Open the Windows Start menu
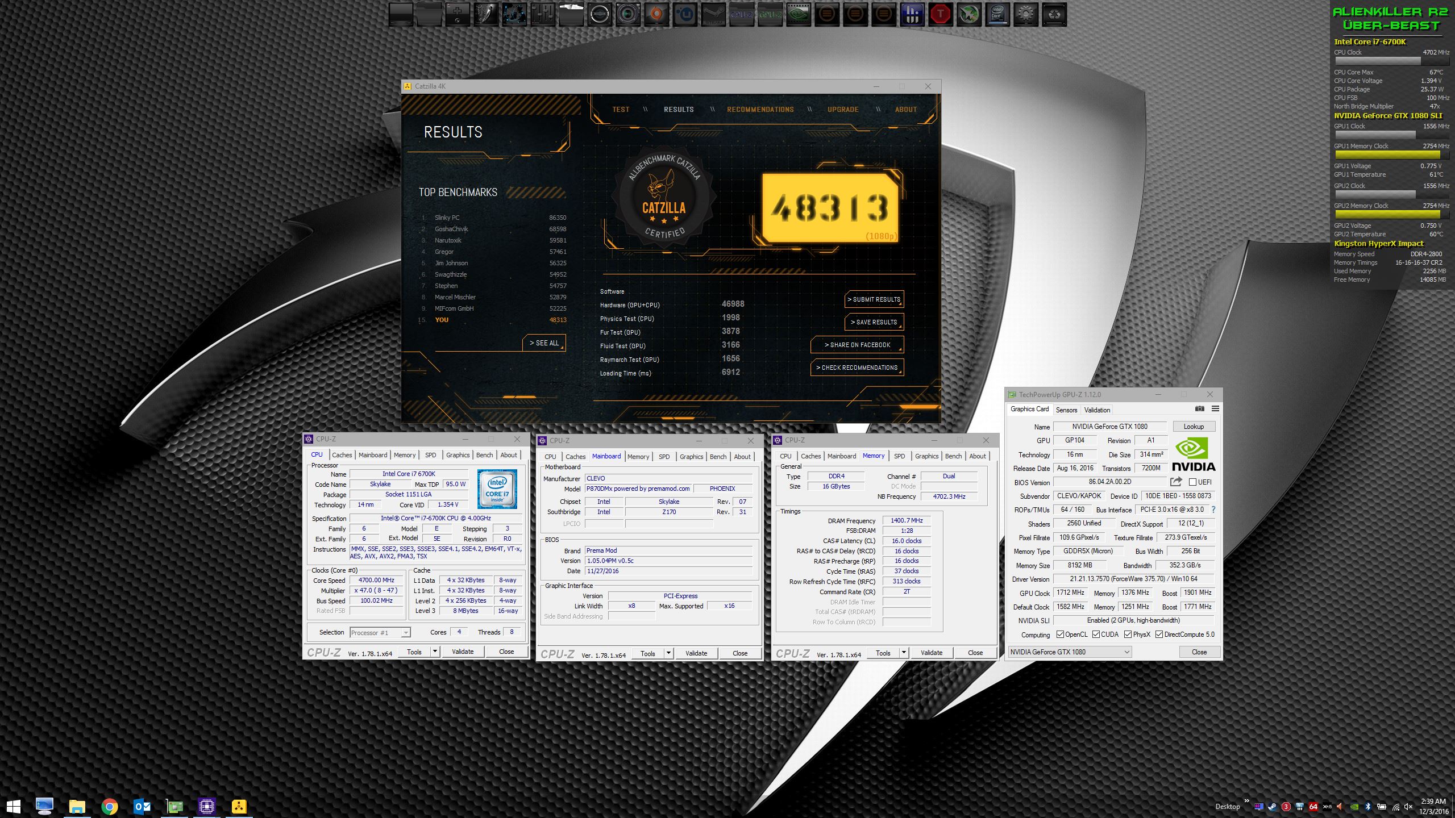Image resolution: width=1455 pixels, height=818 pixels. click(x=13, y=806)
